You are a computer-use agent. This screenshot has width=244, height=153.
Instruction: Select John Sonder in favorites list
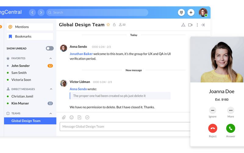[20, 66]
